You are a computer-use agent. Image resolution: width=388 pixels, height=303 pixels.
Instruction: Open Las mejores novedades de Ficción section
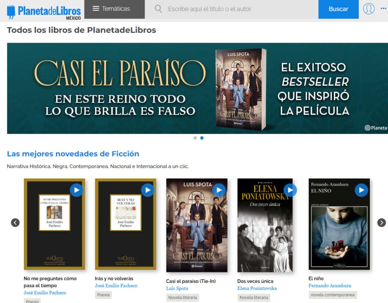click(73, 154)
